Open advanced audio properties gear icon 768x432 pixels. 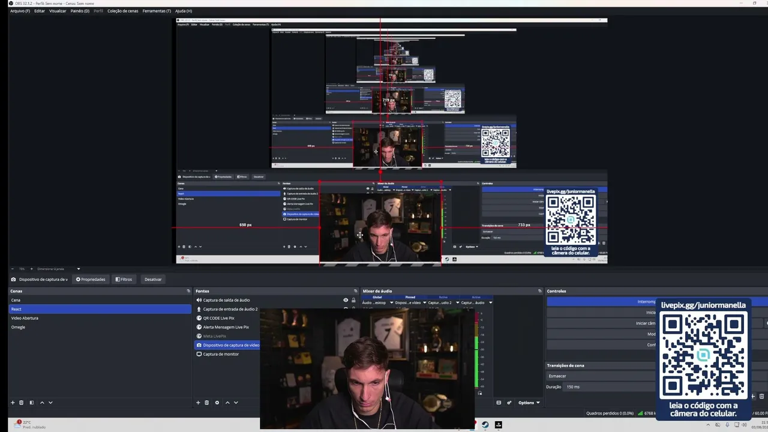click(509, 403)
